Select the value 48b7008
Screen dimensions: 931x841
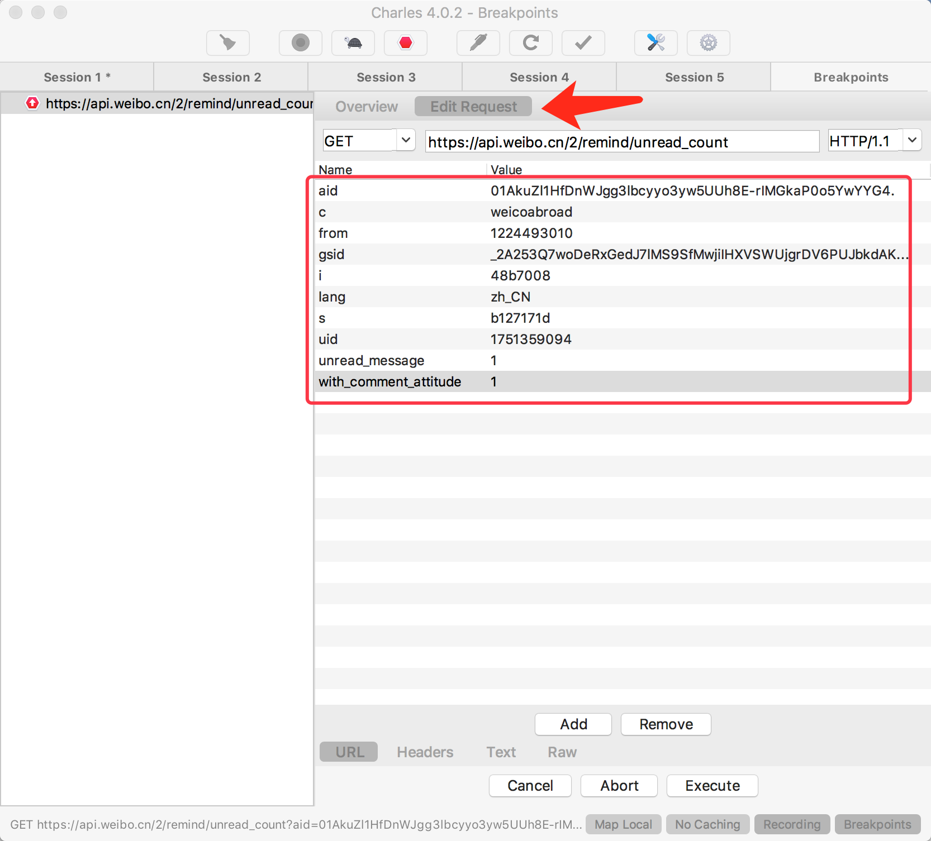click(520, 276)
